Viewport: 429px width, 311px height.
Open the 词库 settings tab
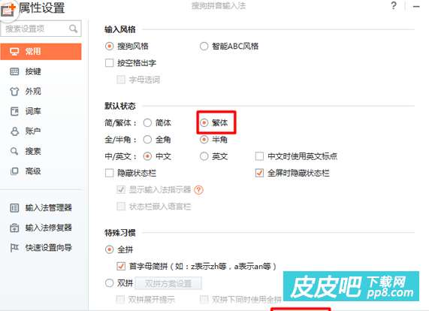(41, 111)
